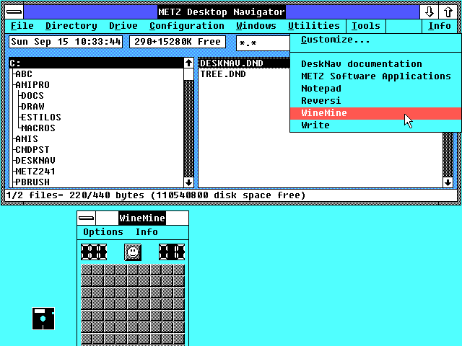
Task: Click the down arrow button in title bar
Action: 429,12
